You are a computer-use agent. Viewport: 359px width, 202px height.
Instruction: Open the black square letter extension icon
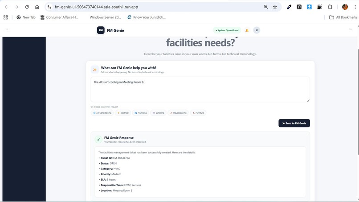[299, 7]
